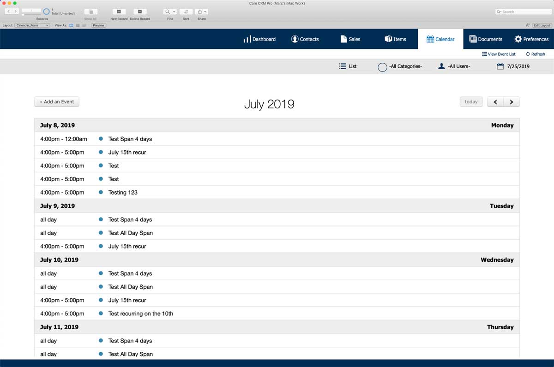
Task: Click the Sort records icon
Action: 186,12
